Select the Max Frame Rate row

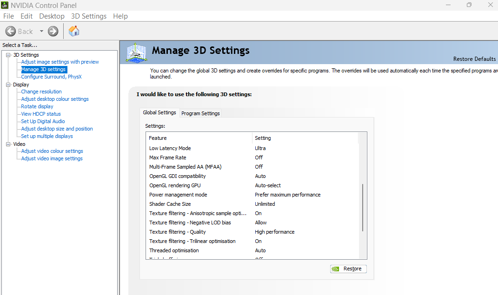tap(252, 157)
